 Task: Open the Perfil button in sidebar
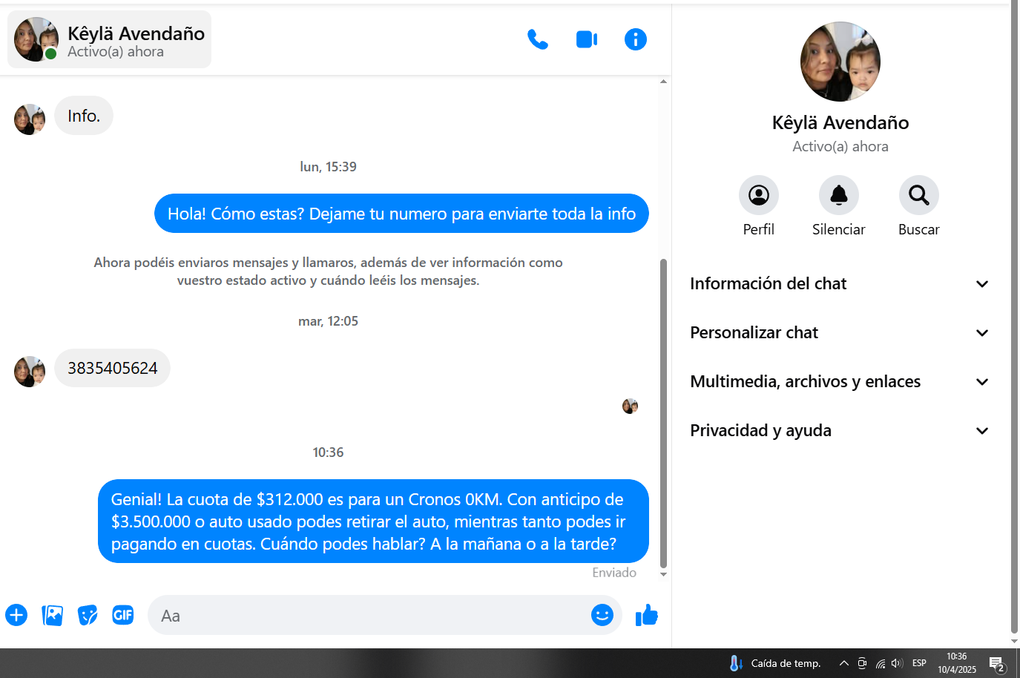coord(758,195)
